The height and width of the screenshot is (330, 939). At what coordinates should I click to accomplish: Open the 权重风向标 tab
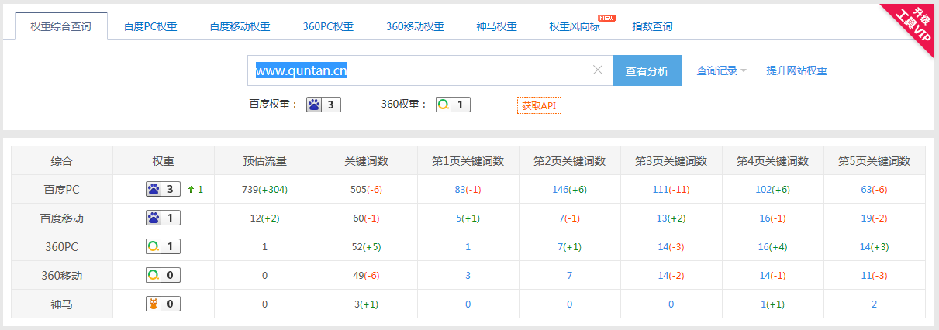(575, 26)
